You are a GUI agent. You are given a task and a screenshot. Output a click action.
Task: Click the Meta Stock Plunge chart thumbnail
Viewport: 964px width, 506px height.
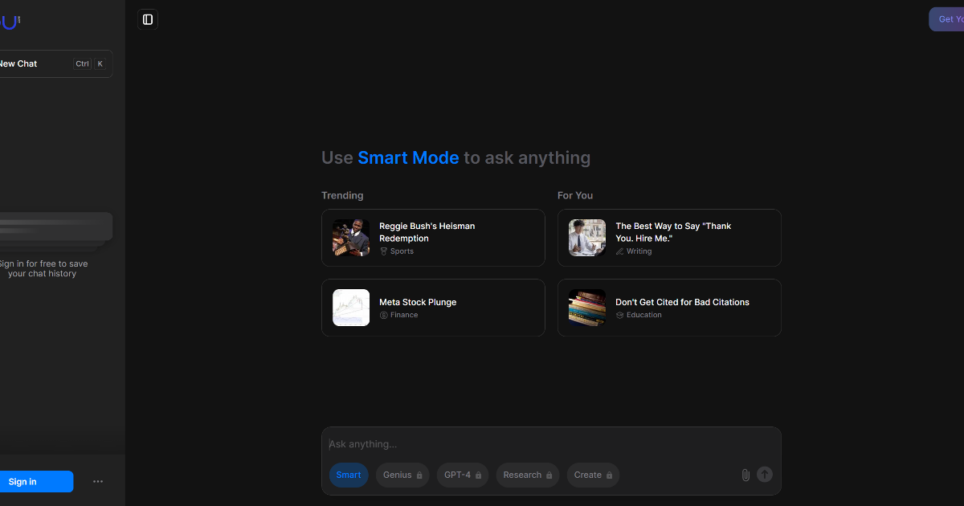[351, 308]
